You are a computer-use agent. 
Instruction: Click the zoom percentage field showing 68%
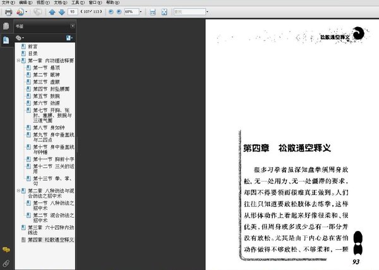click(131, 11)
